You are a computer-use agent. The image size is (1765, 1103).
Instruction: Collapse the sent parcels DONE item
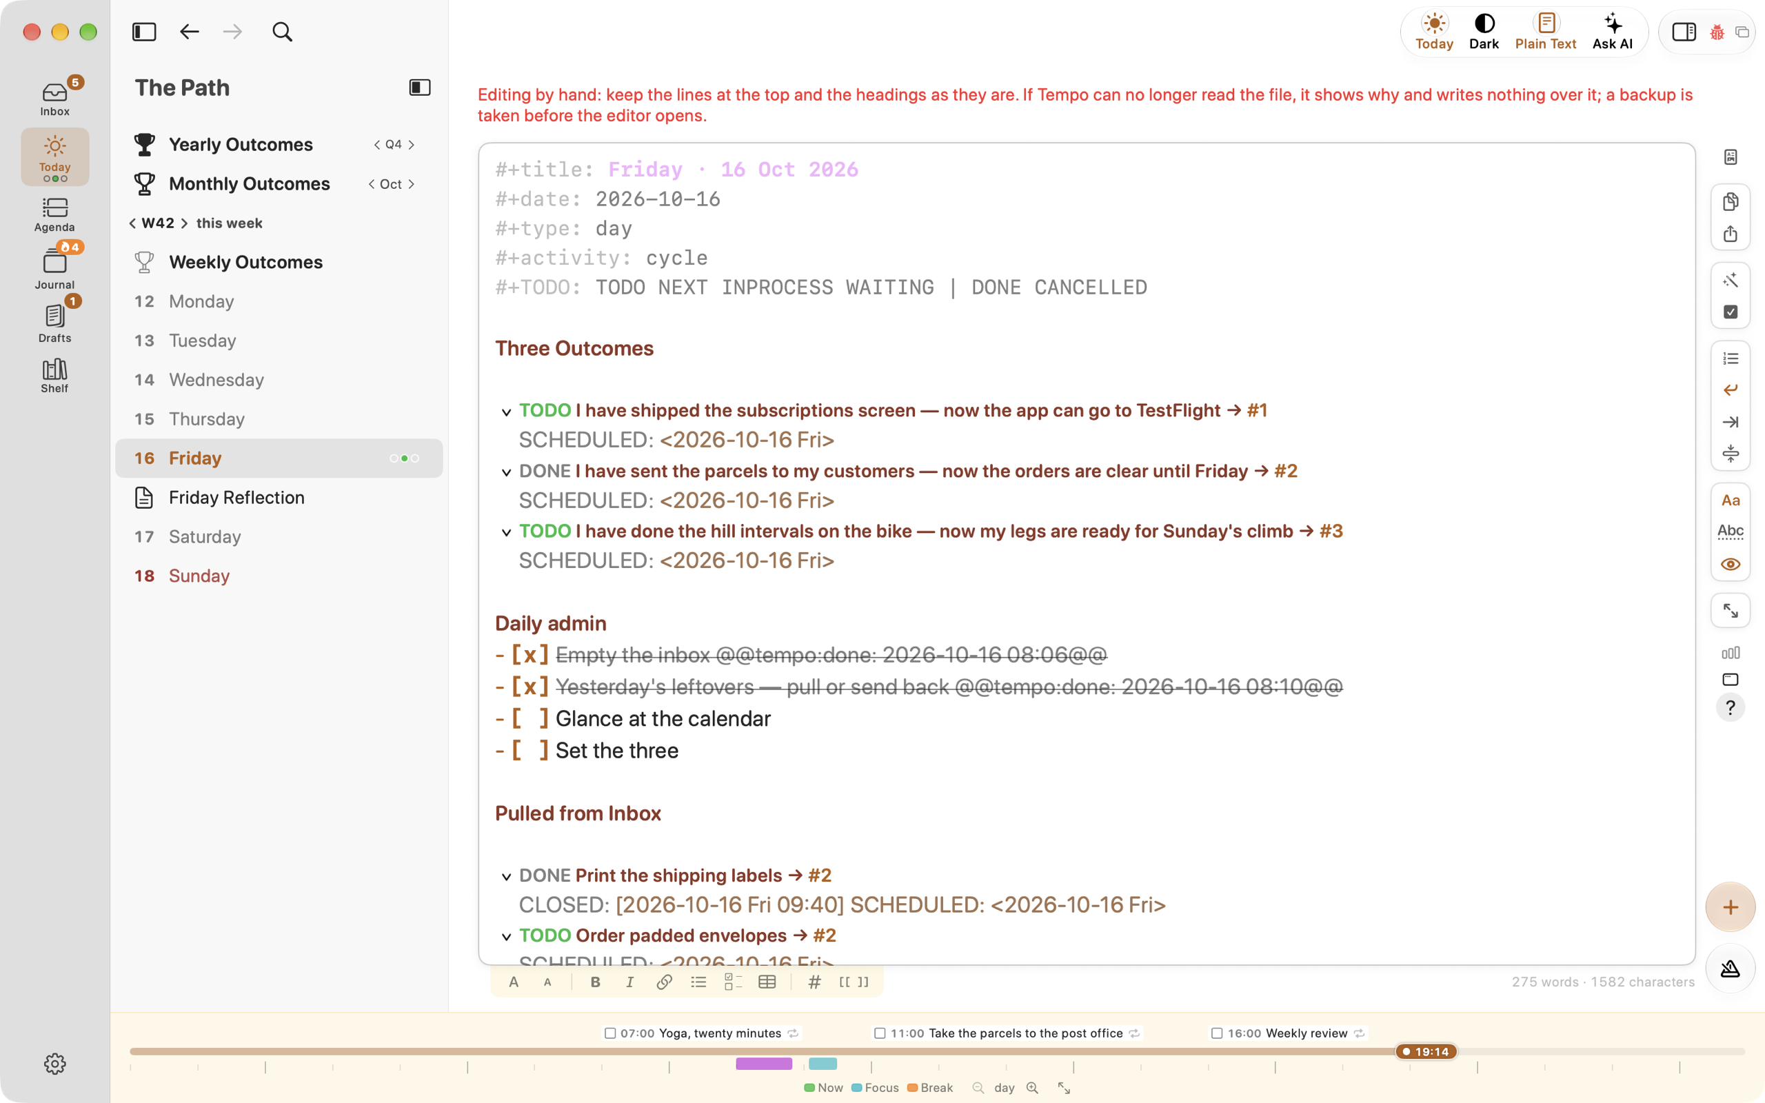tap(506, 473)
